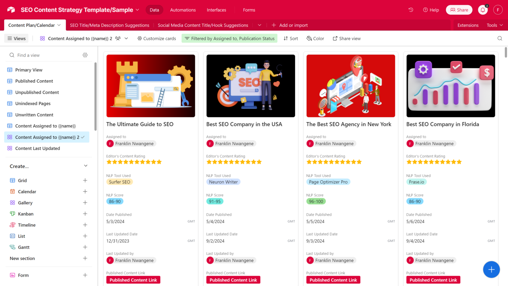Expand the base name dropdown arrow
Screen dimensions: 508x286
[x=137, y=10]
